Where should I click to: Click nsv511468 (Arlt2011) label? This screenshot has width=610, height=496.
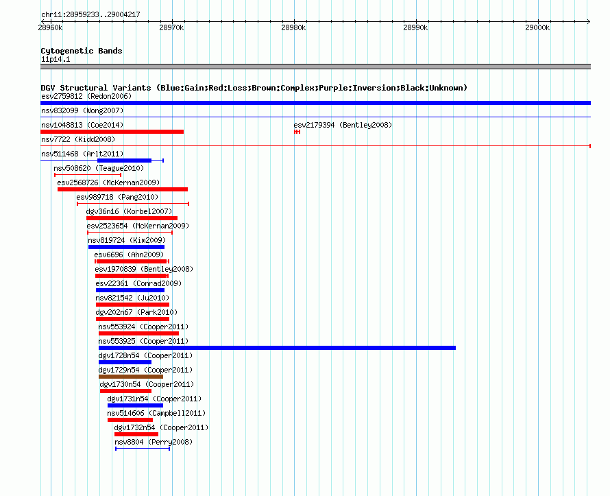(82, 154)
